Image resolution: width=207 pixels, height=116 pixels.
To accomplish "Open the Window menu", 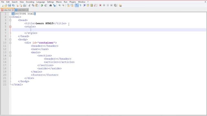I will point(82,2).
